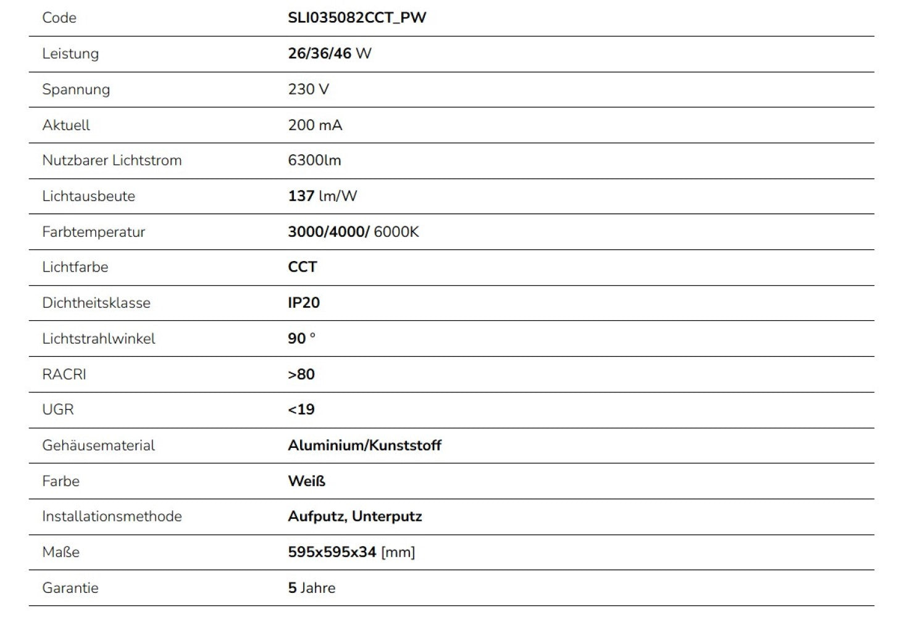Click the product code SLI035082CCT_PW
The width and height of the screenshot is (915, 617).
click(x=357, y=17)
